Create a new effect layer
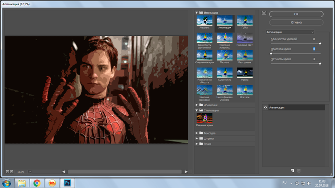335x188 pixels. click(292, 171)
